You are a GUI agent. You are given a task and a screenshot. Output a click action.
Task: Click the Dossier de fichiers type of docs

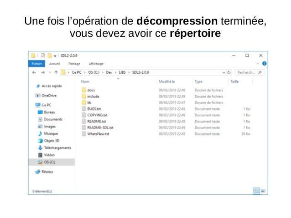pos(209,90)
